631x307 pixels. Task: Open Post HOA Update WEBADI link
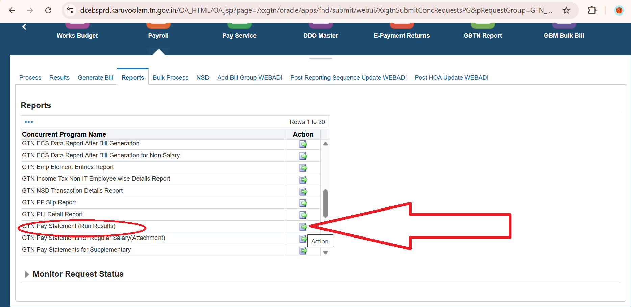[452, 78]
